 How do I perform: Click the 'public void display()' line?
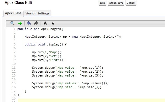[46, 44]
